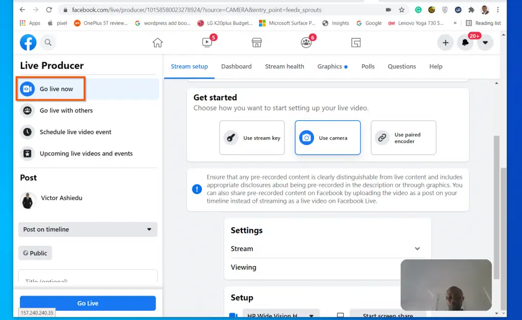
Task: Click the grey shield extension icon
Action: [445, 10]
